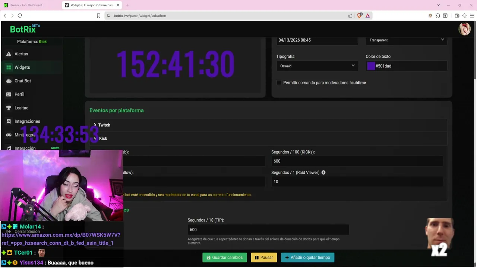
Task: Enable Permitir comando para moderadores checkbox
Action: pyautogui.click(x=279, y=83)
